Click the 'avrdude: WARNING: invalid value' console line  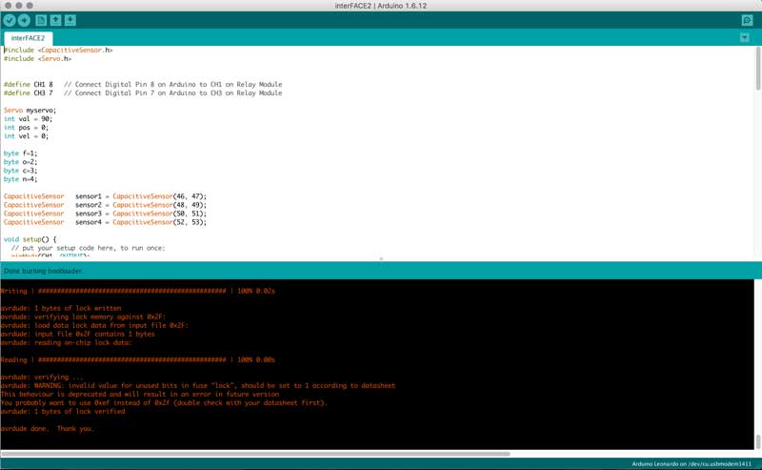[198, 386]
